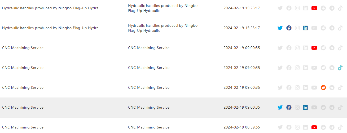Screen dimensions: 347x133
Task: Click gray YouTube icon in highlighted gray row
Action: [x=314, y=108]
